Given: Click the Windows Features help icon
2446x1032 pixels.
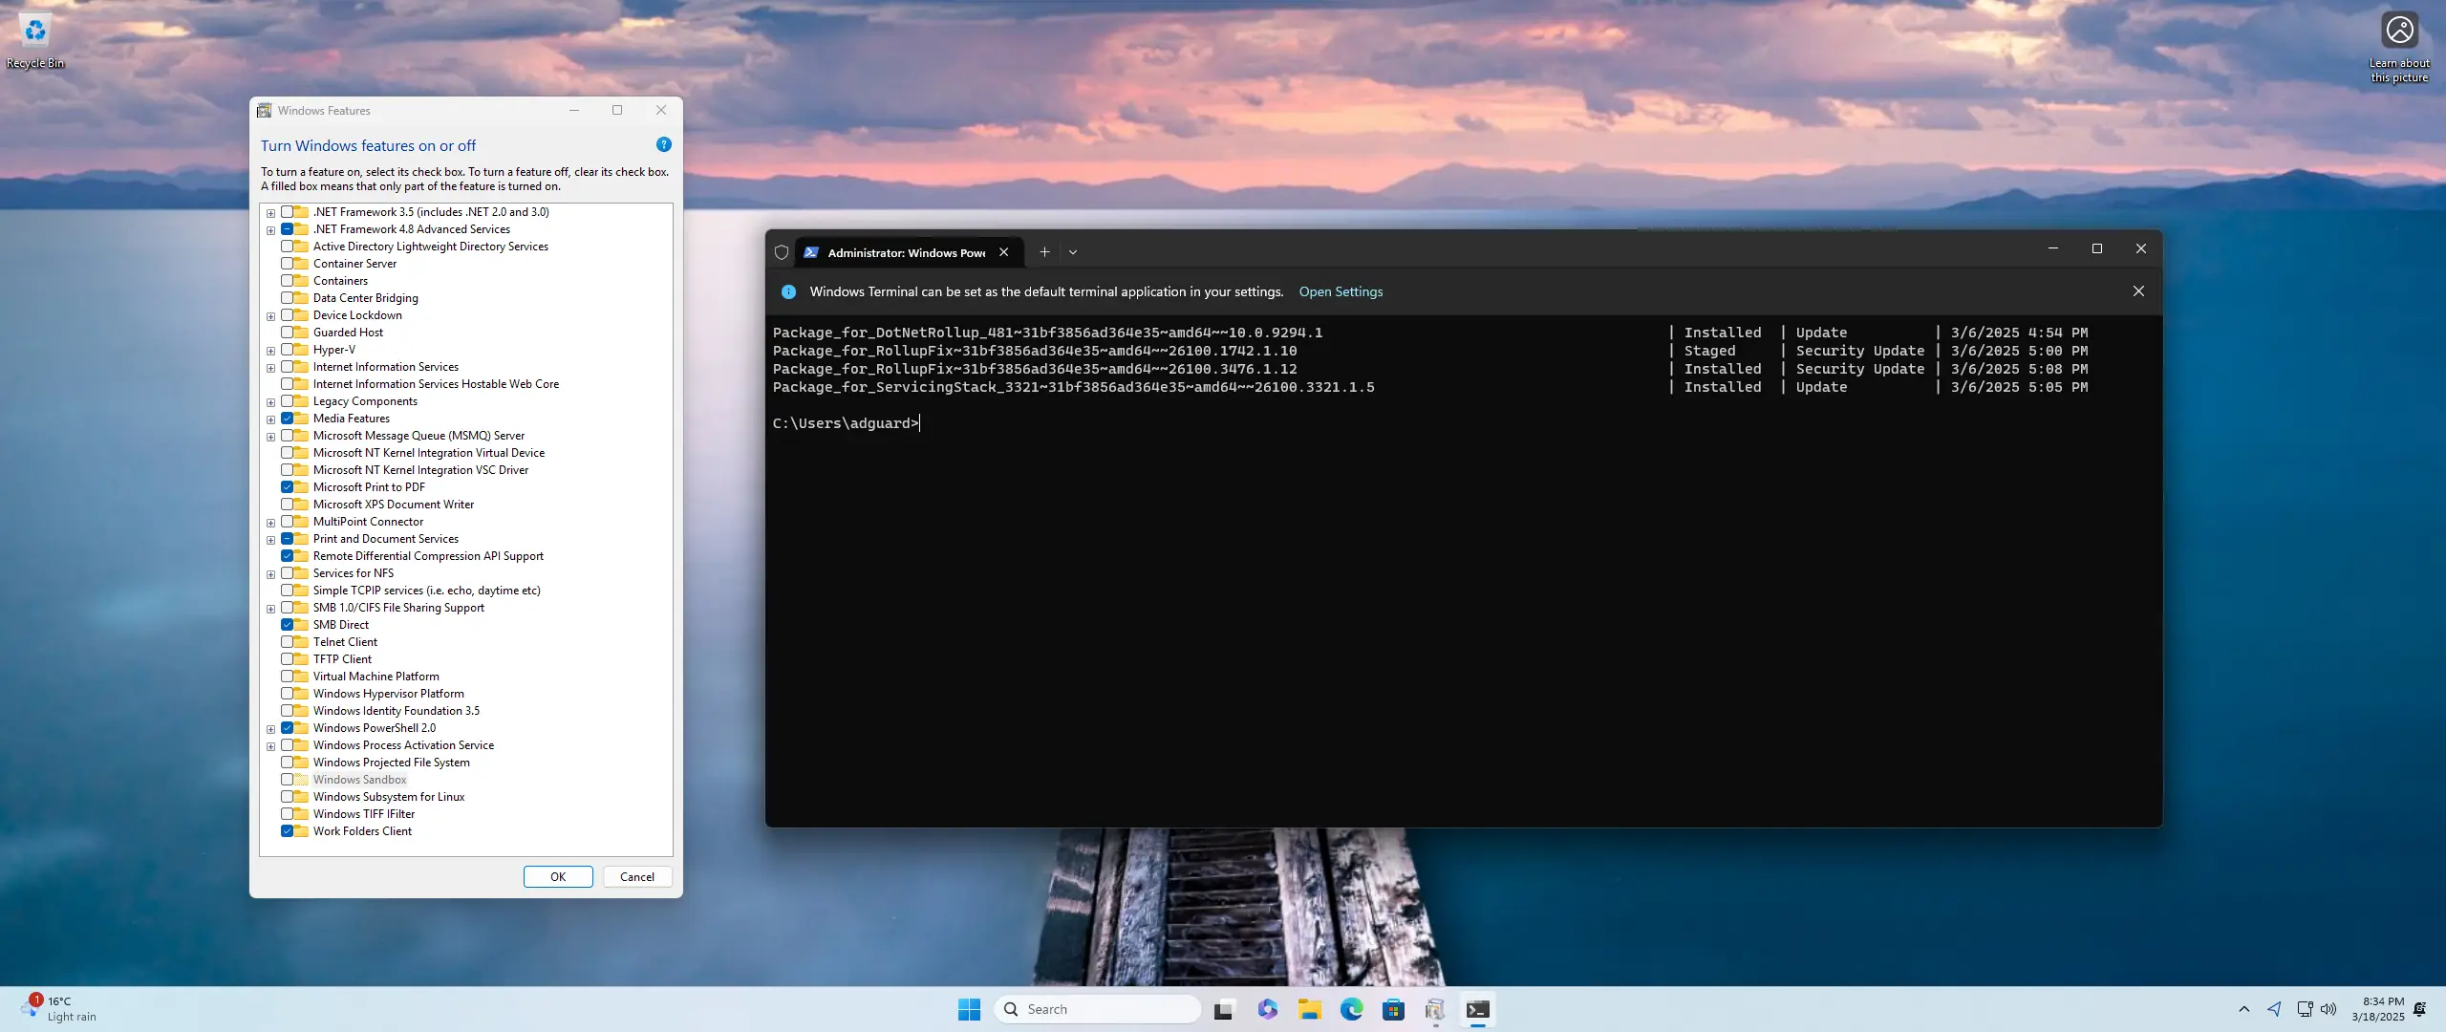Looking at the screenshot, I should (664, 144).
